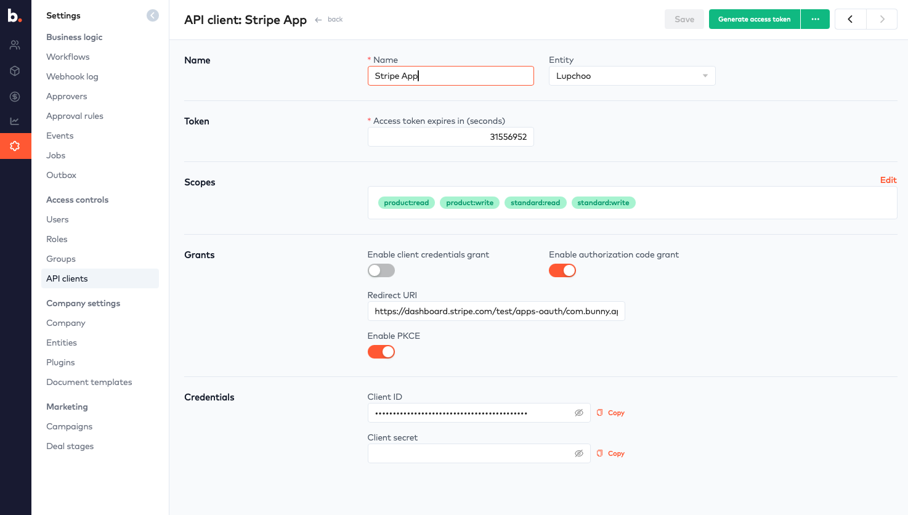Collapse the Settings sidebar panel
The height and width of the screenshot is (515, 908).
(x=153, y=15)
